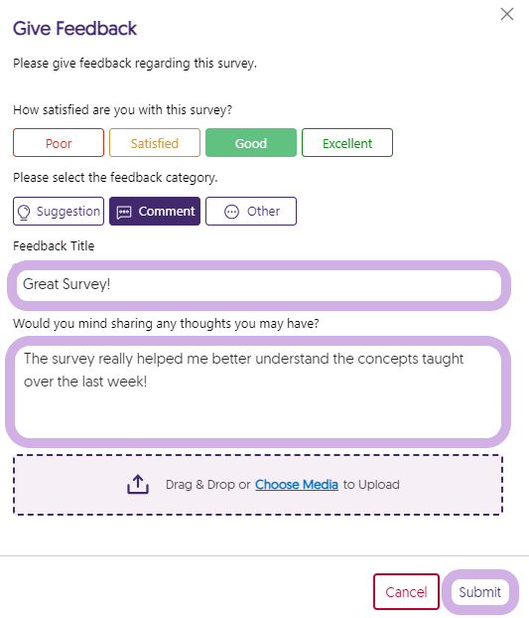529x618 pixels.
Task: Switch feedback category to Other
Action: coord(251,212)
